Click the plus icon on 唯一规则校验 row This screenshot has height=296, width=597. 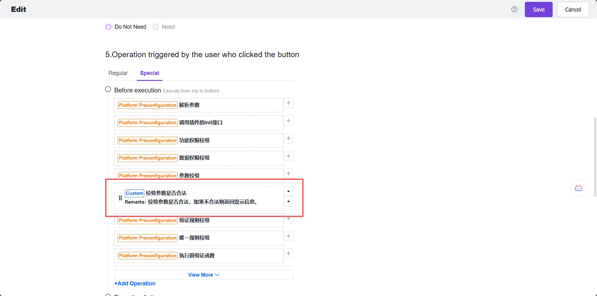click(x=288, y=236)
